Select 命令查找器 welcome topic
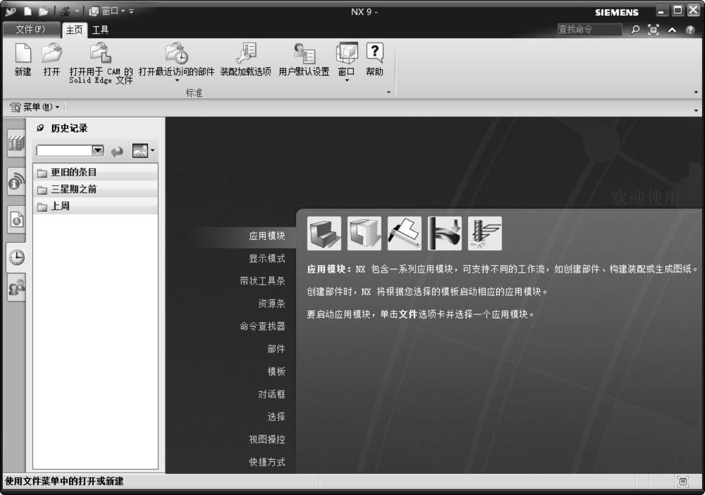705x495 pixels. [x=262, y=327]
